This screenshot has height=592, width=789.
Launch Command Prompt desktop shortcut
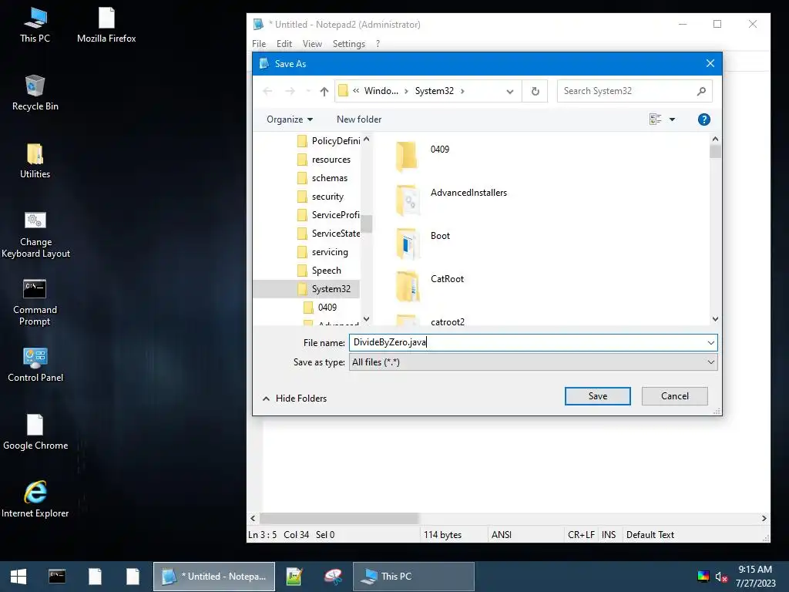[x=35, y=302]
